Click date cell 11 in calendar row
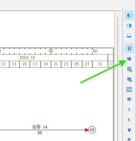Viewport: 136px width, 141px height. (5, 64)
